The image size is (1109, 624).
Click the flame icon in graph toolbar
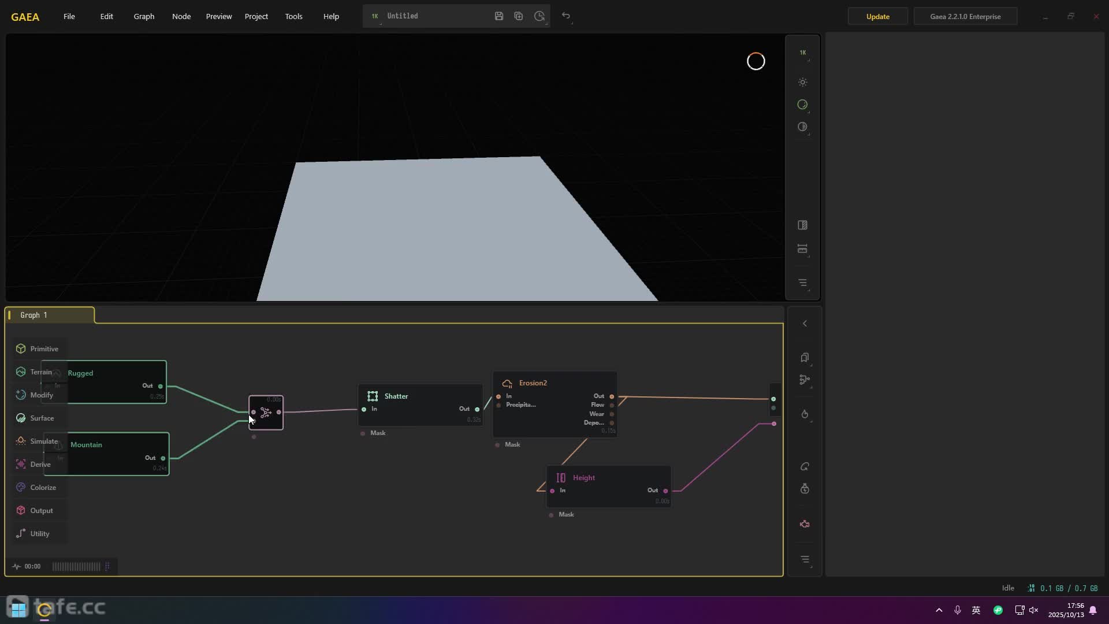(805, 414)
